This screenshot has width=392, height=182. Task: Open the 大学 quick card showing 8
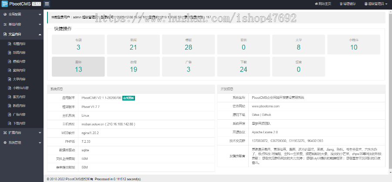298,44
